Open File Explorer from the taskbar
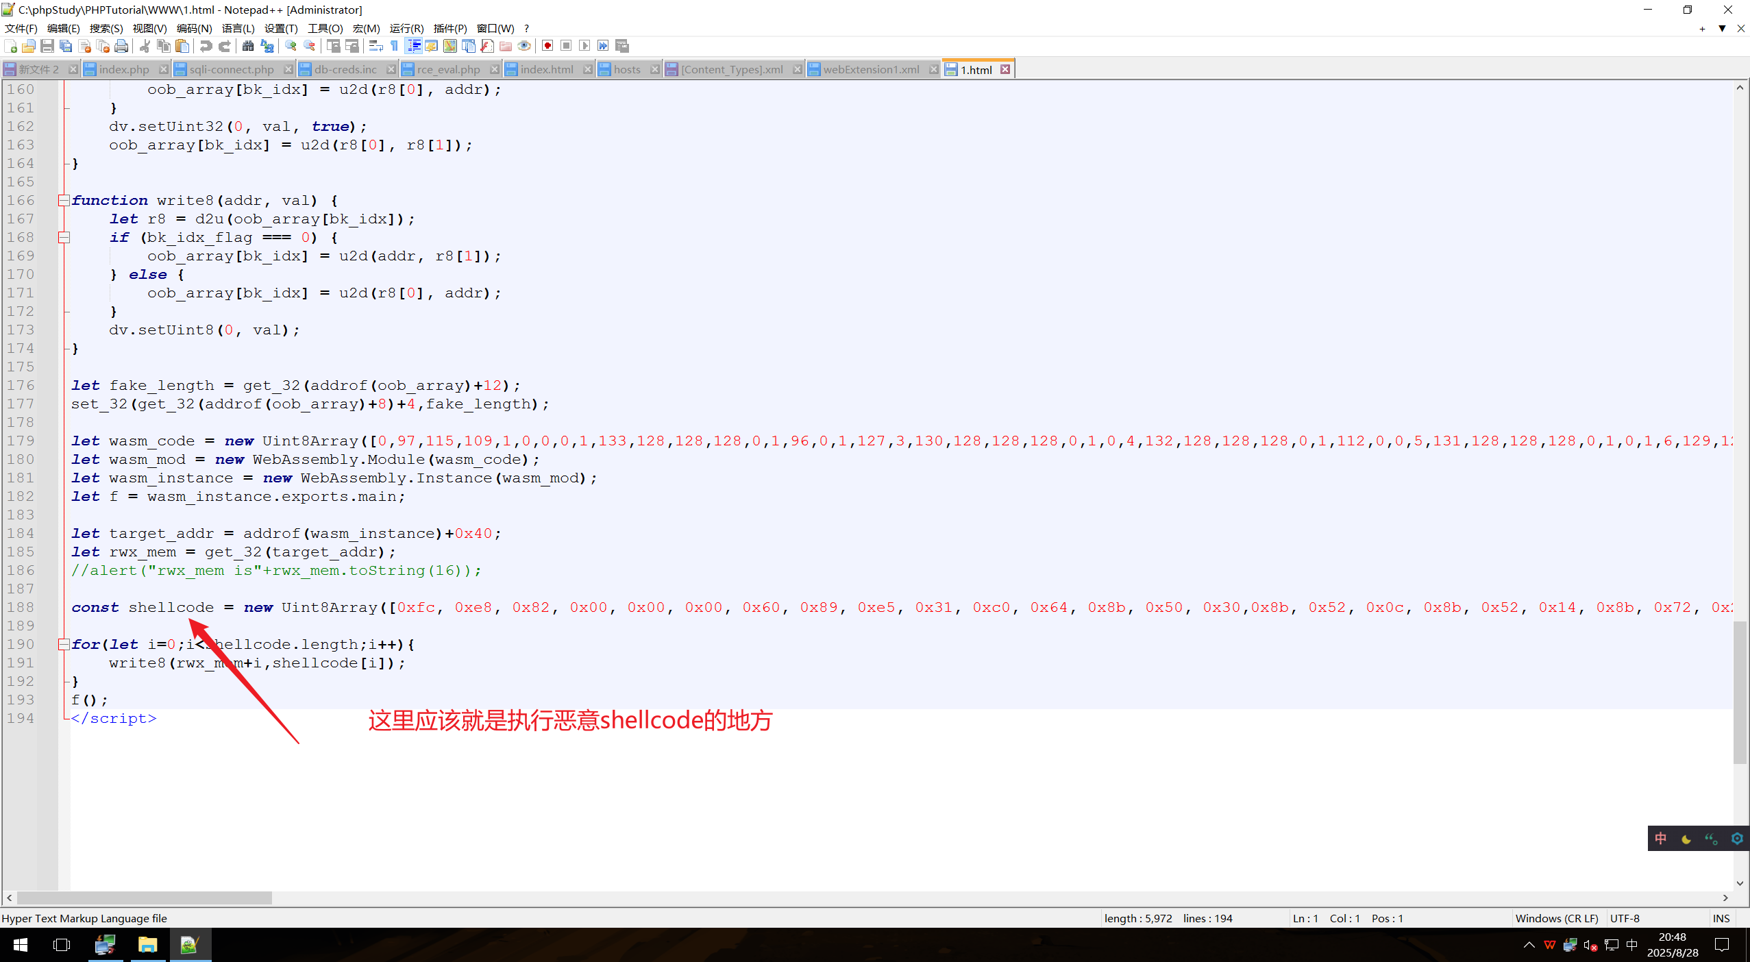1750x962 pixels. click(147, 946)
